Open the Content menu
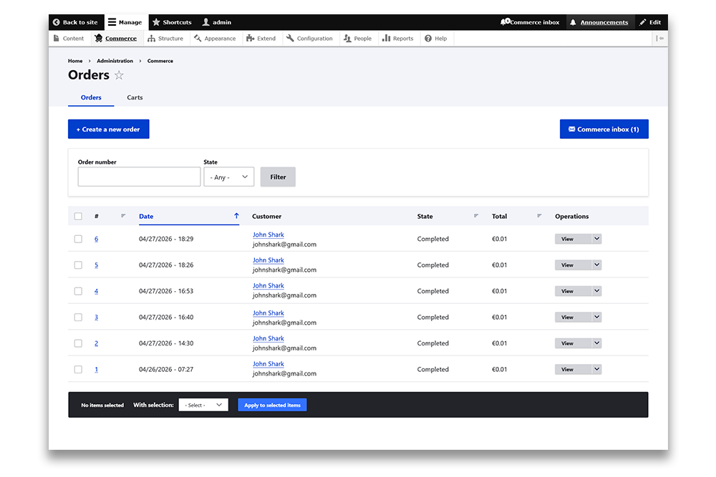Image resolution: width=716 pixels, height=477 pixels. pos(69,39)
